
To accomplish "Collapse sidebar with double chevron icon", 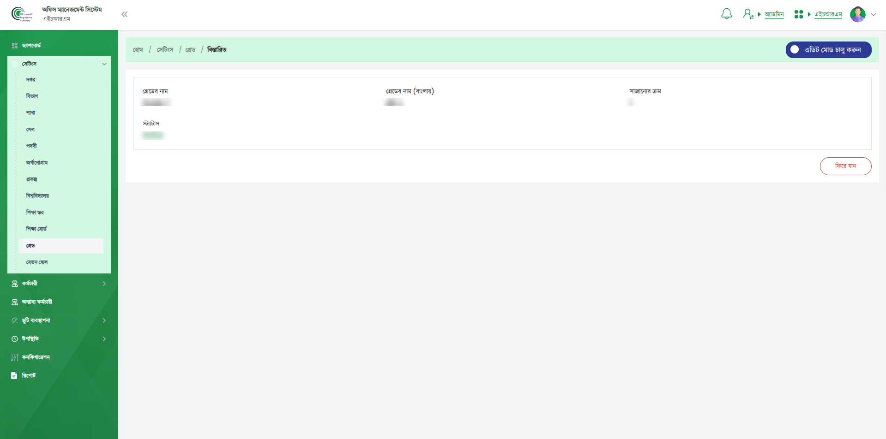I will [124, 14].
